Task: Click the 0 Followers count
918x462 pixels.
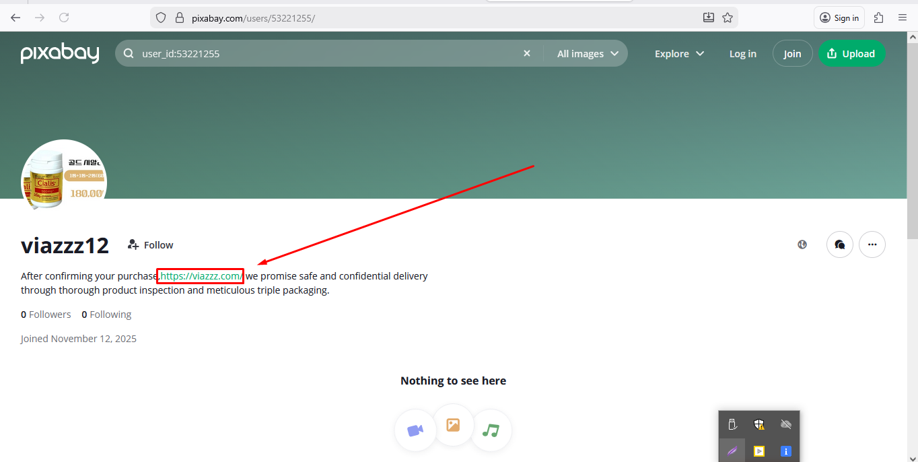Action: pyautogui.click(x=46, y=315)
